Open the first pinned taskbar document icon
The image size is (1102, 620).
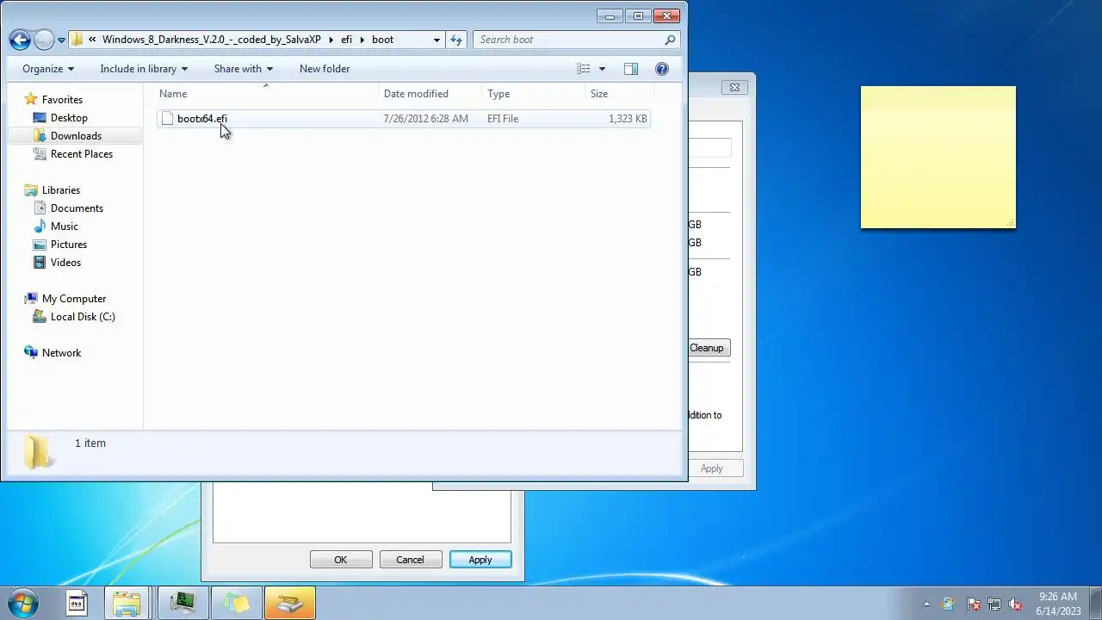[77, 604]
